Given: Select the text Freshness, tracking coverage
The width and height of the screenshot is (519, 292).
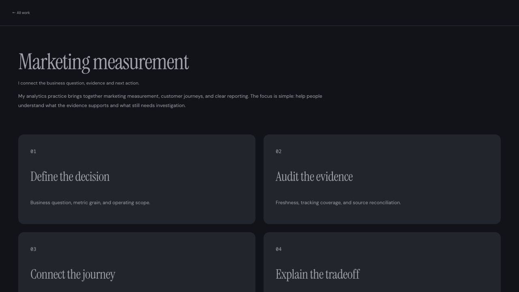Looking at the screenshot, I should 308,203.
